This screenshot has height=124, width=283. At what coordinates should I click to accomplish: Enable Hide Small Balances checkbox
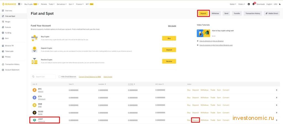59,77
